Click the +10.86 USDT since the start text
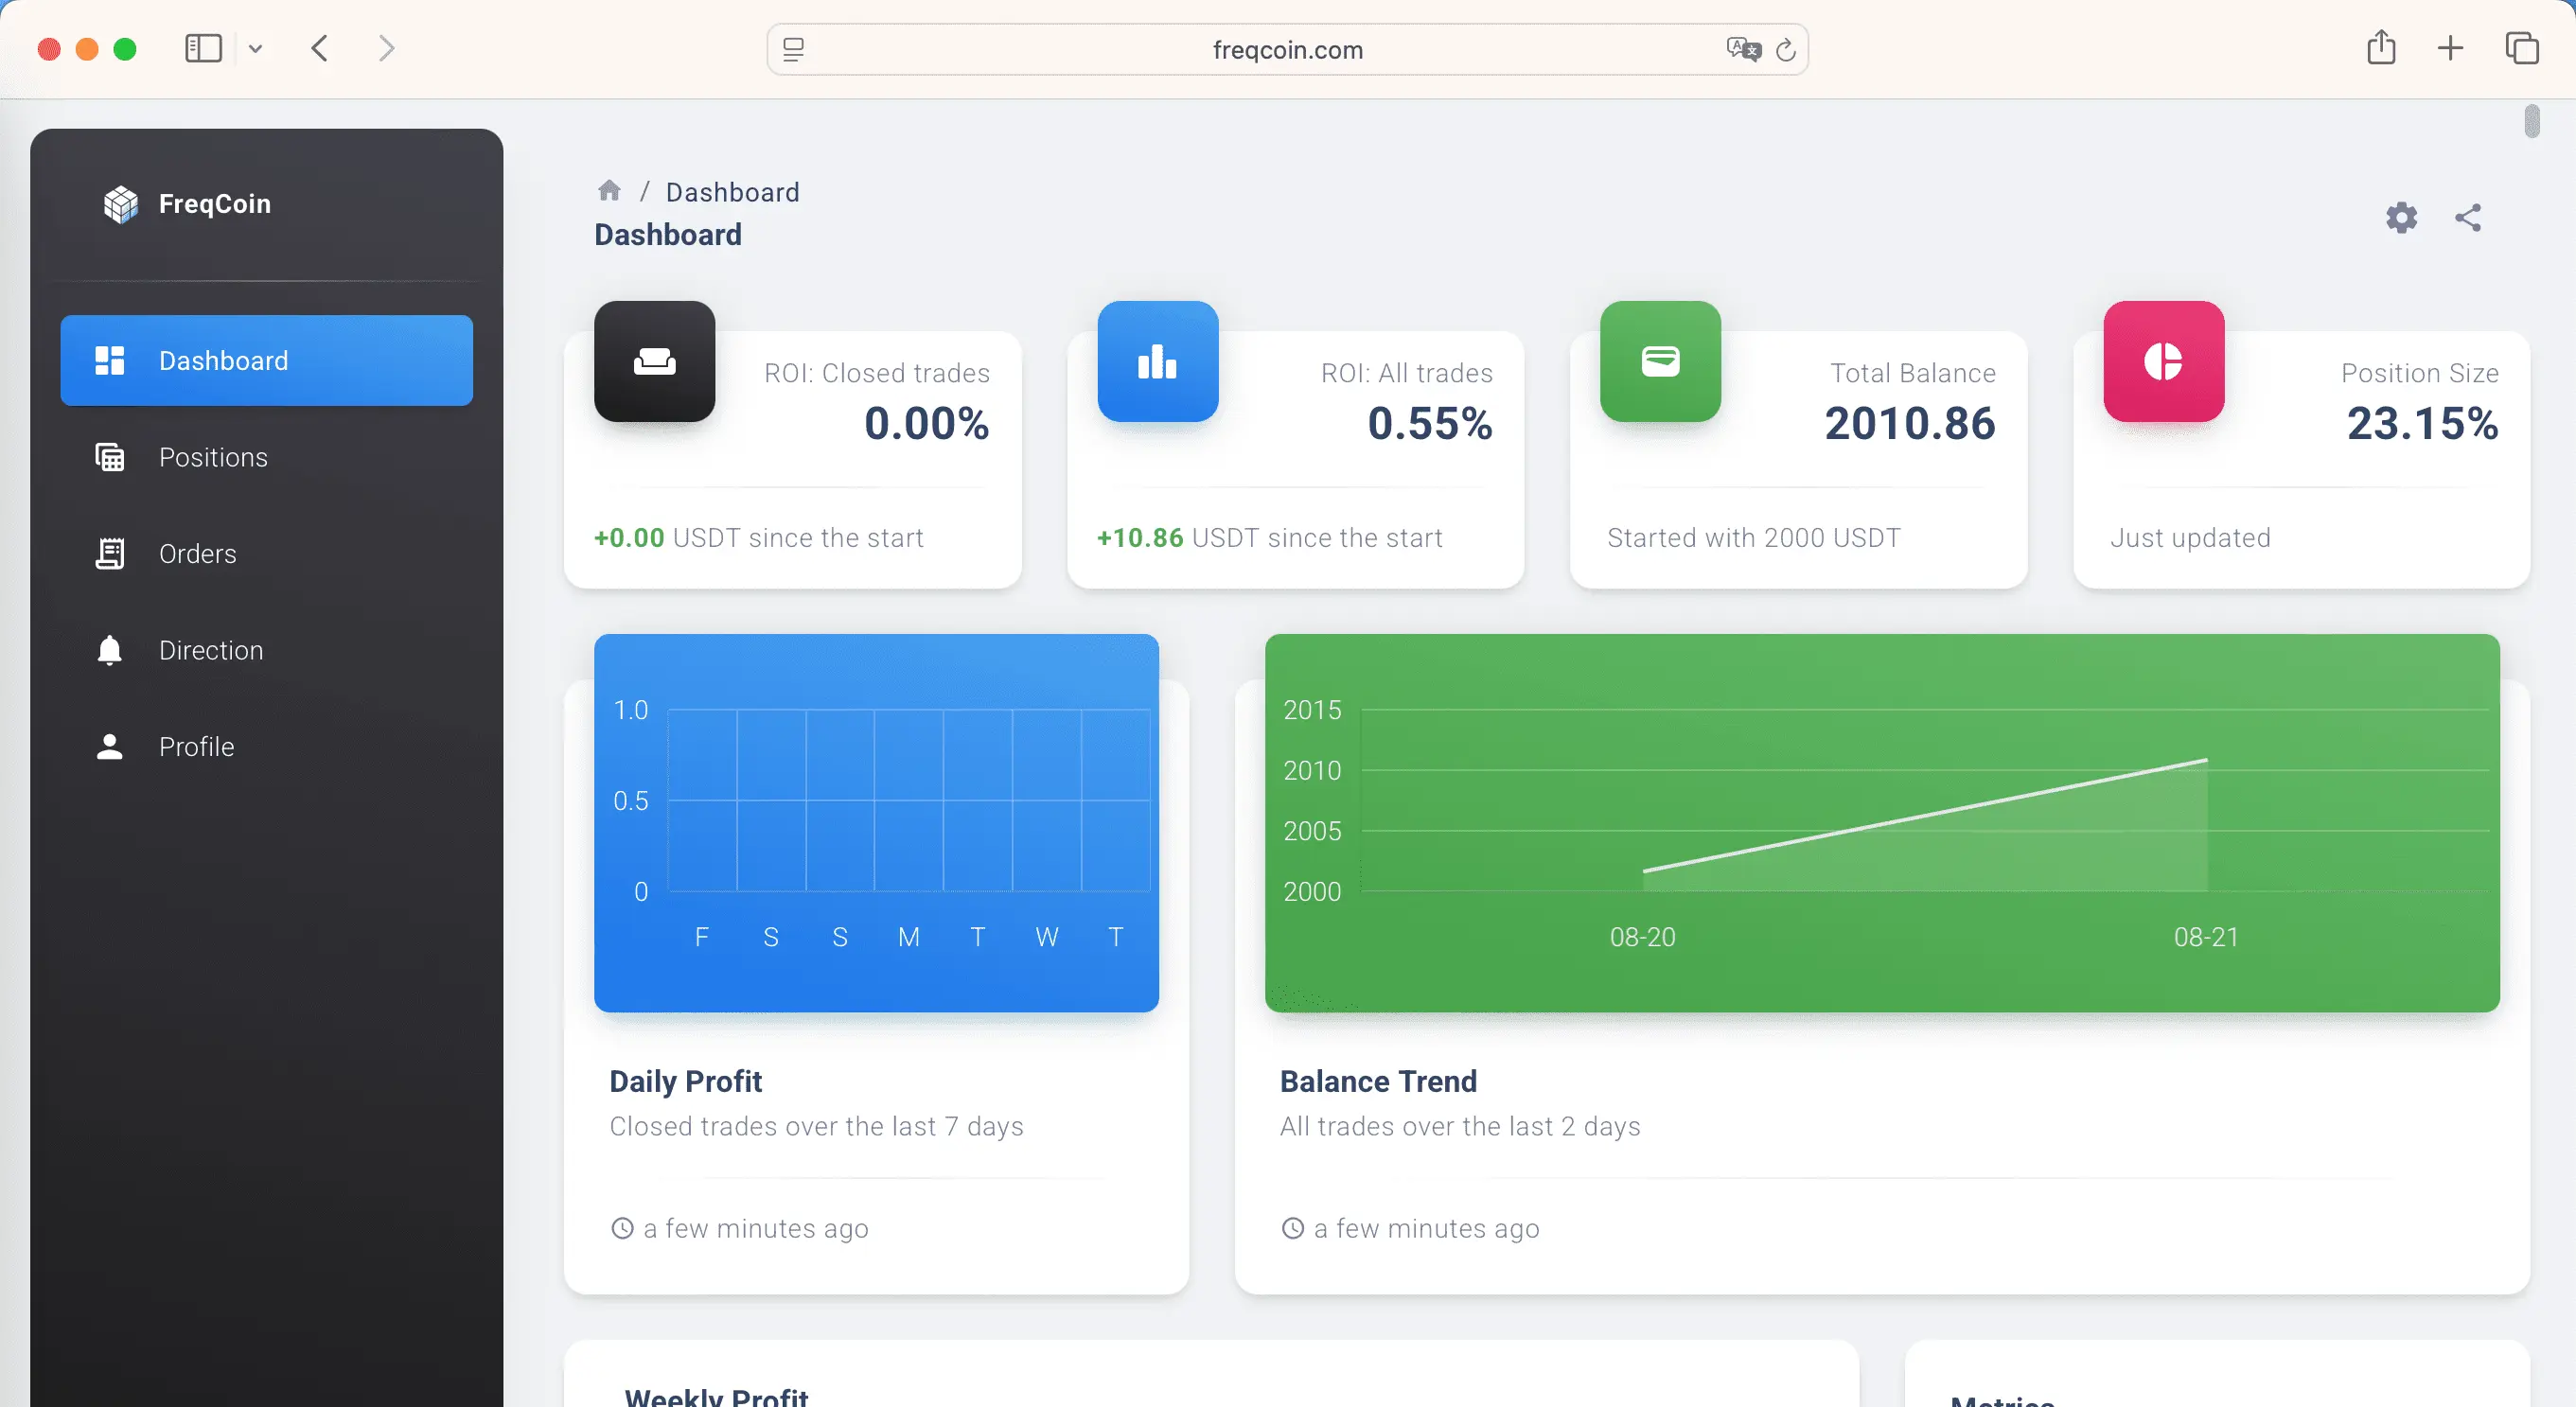The width and height of the screenshot is (2576, 1407). pyautogui.click(x=1269, y=538)
